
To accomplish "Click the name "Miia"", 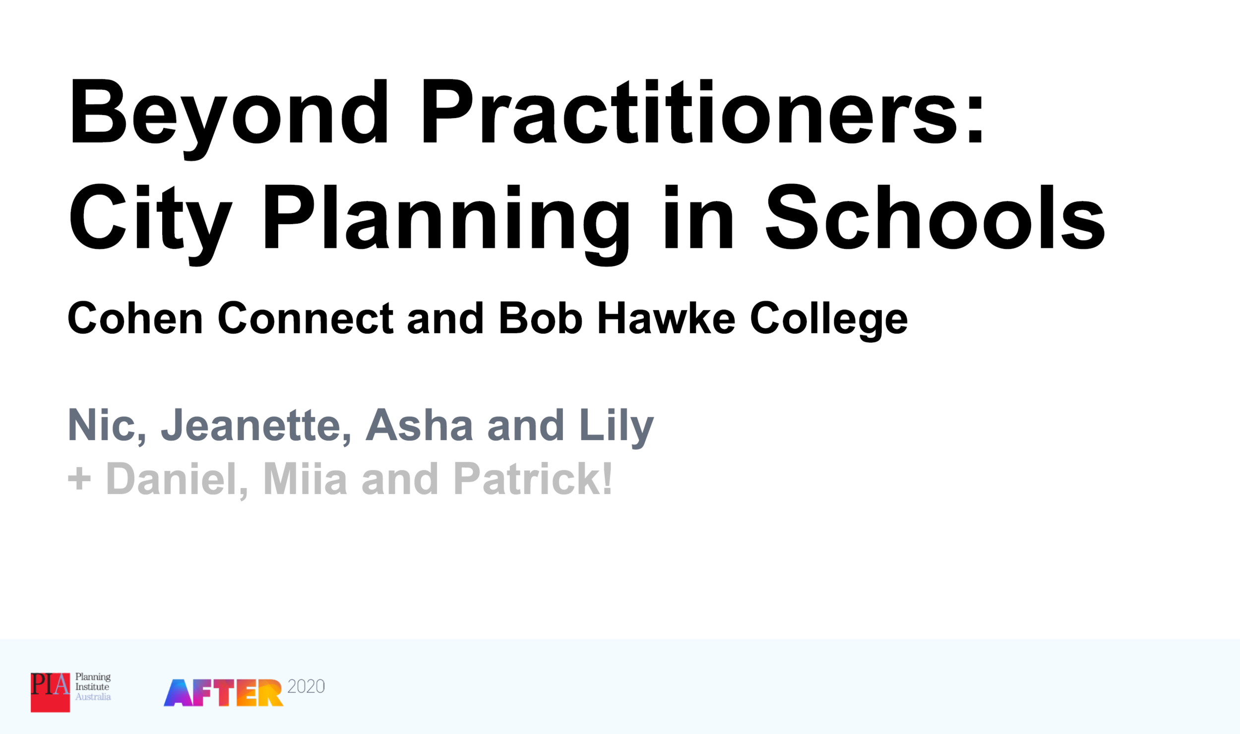I will [x=305, y=479].
